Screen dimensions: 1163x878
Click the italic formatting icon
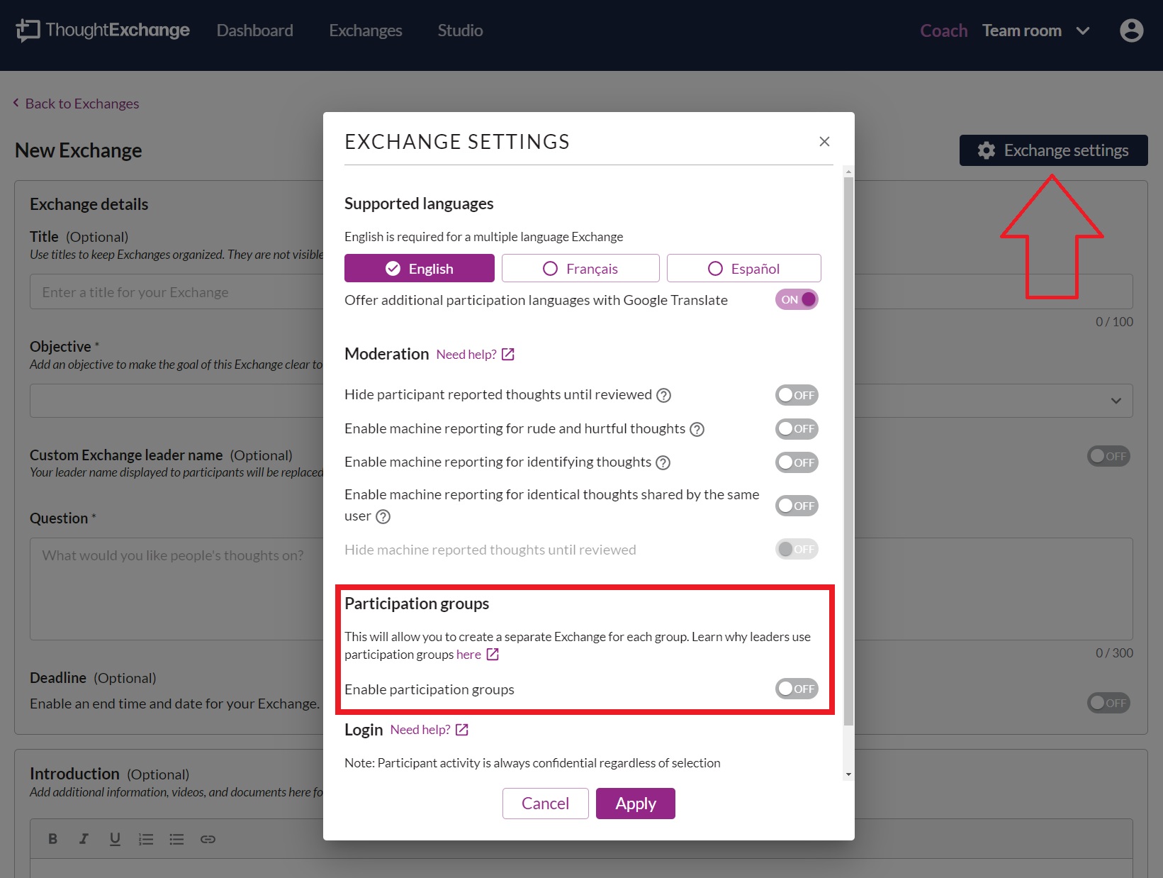click(x=84, y=839)
